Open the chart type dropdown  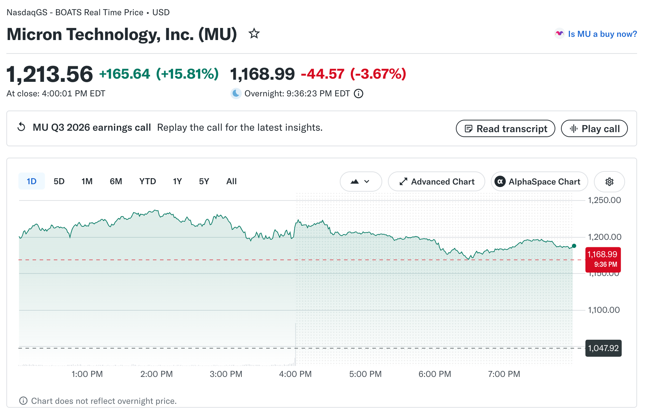coord(361,182)
